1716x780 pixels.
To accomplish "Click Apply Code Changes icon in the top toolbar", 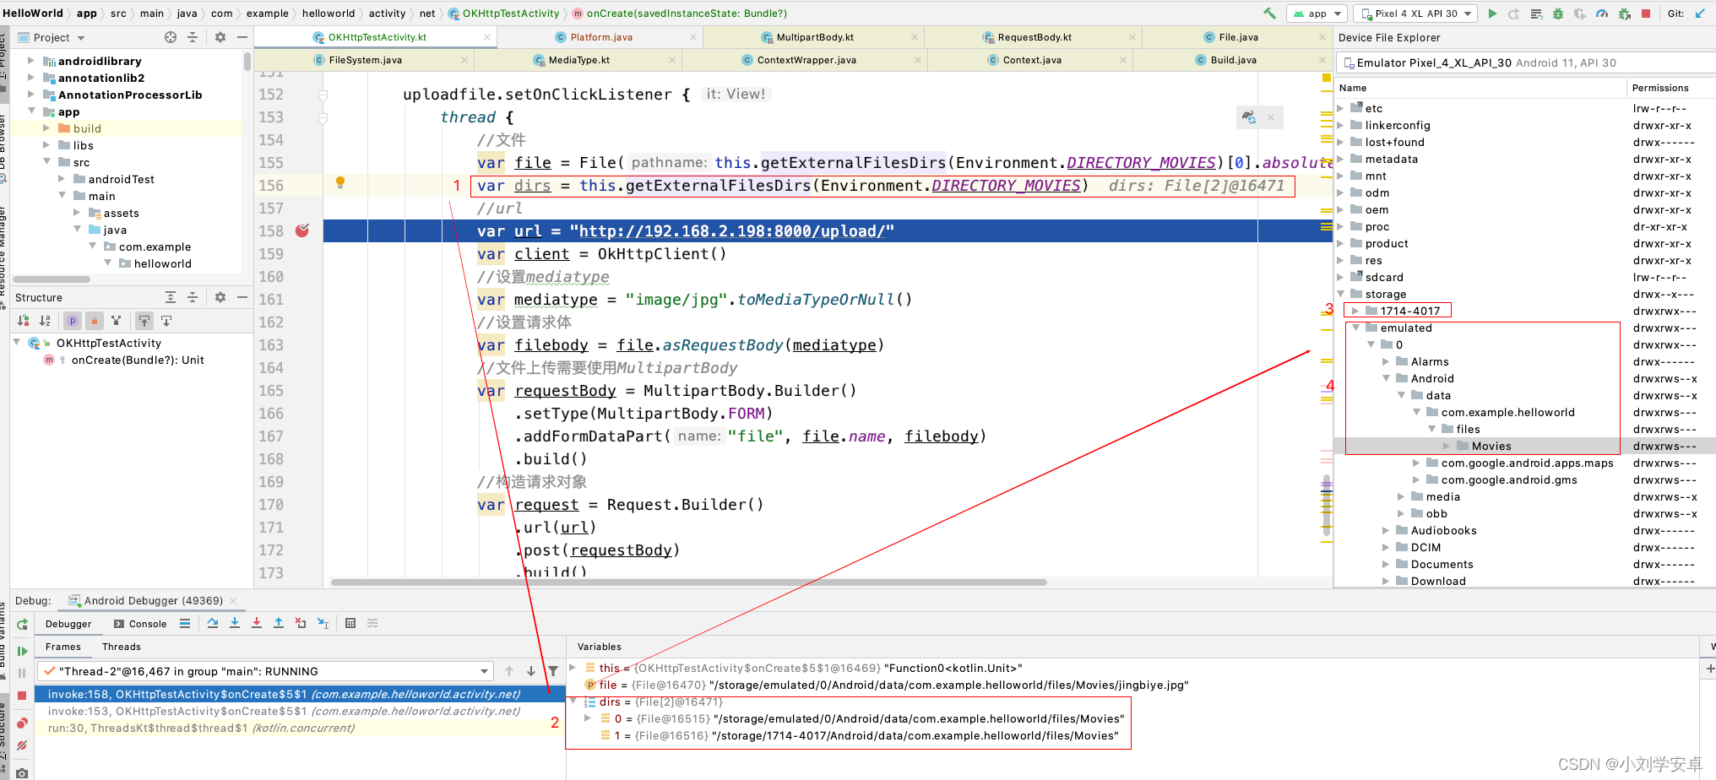I will pyautogui.click(x=1536, y=14).
